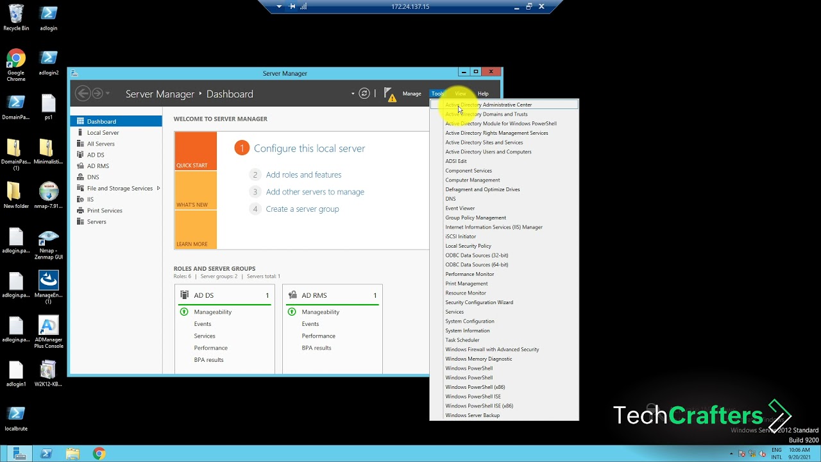
Task: Select the WHAT'S NEW tile
Action: 196,191
